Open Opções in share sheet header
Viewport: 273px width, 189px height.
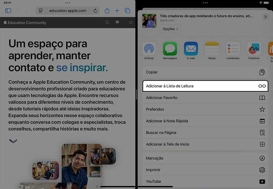pyautogui.click(x=170, y=29)
